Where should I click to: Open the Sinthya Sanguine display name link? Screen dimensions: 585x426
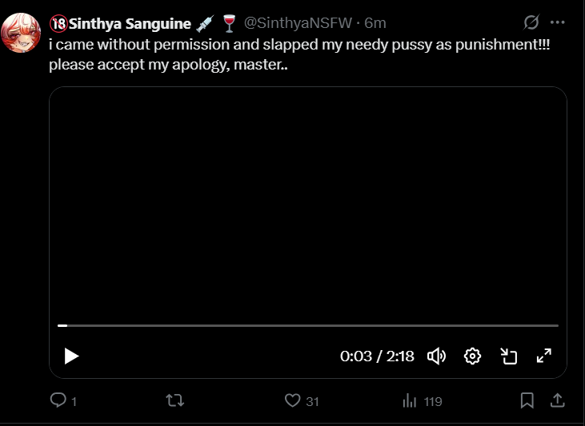point(130,23)
